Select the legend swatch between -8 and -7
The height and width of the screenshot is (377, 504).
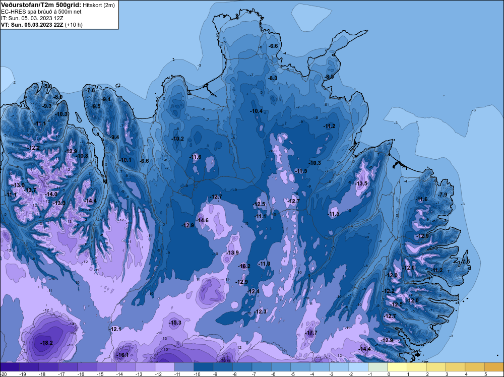point(242,367)
